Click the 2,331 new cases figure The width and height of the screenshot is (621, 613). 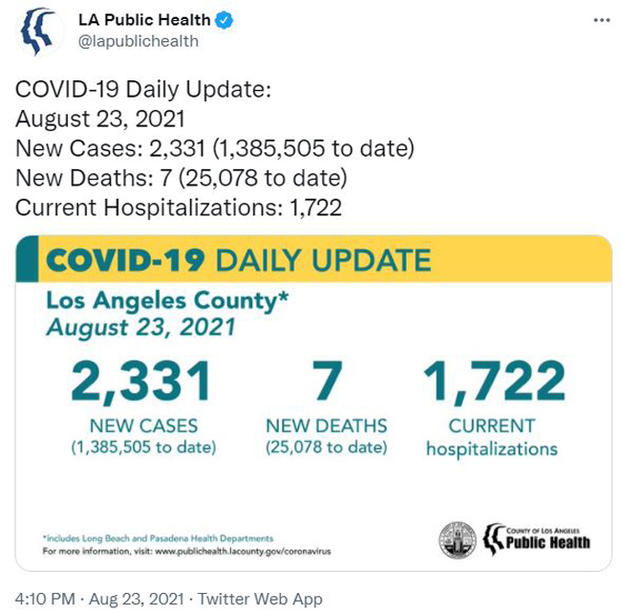coord(141,382)
